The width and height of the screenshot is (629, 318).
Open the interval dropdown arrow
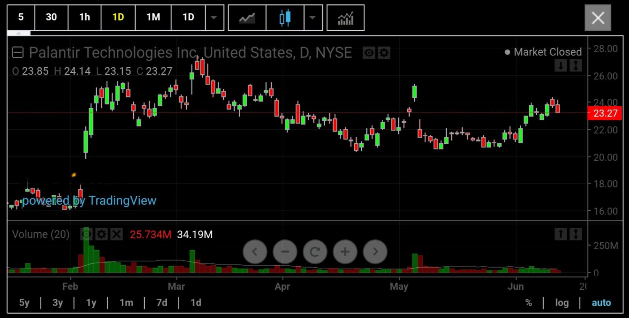click(214, 17)
